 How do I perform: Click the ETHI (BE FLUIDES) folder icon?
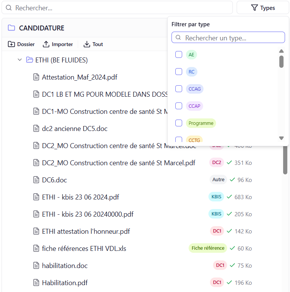click(x=30, y=60)
